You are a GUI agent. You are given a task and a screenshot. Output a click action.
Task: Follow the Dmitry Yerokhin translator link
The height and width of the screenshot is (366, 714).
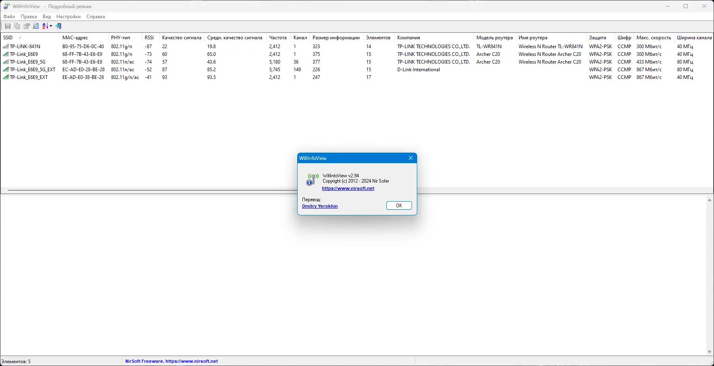tap(320, 206)
